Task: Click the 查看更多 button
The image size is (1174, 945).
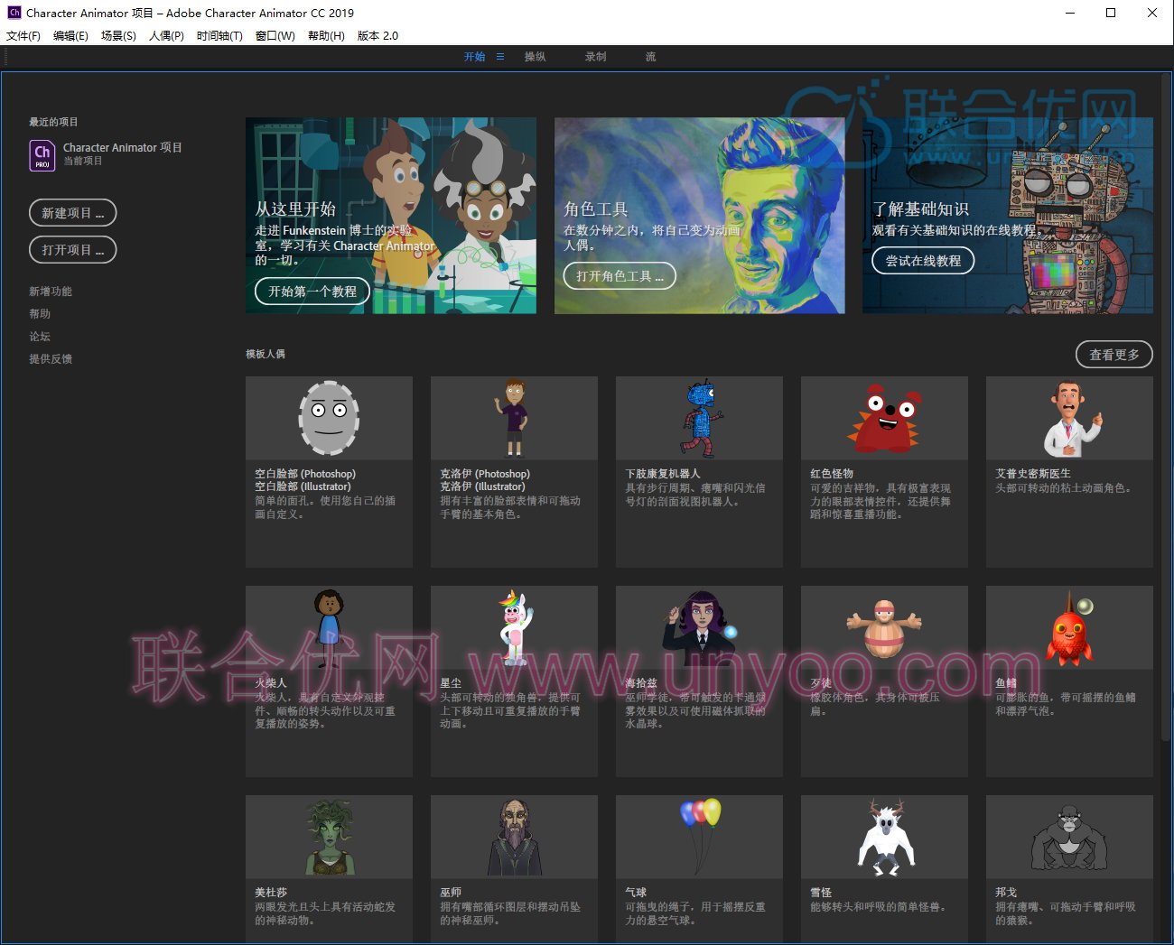Action: point(1114,355)
